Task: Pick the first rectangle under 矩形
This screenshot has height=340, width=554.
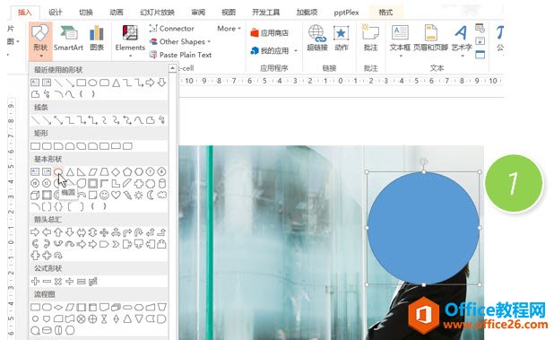Action: [x=35, y=146]
